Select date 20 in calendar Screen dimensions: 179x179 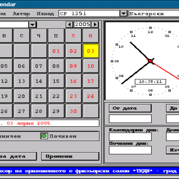coord(21,96)
